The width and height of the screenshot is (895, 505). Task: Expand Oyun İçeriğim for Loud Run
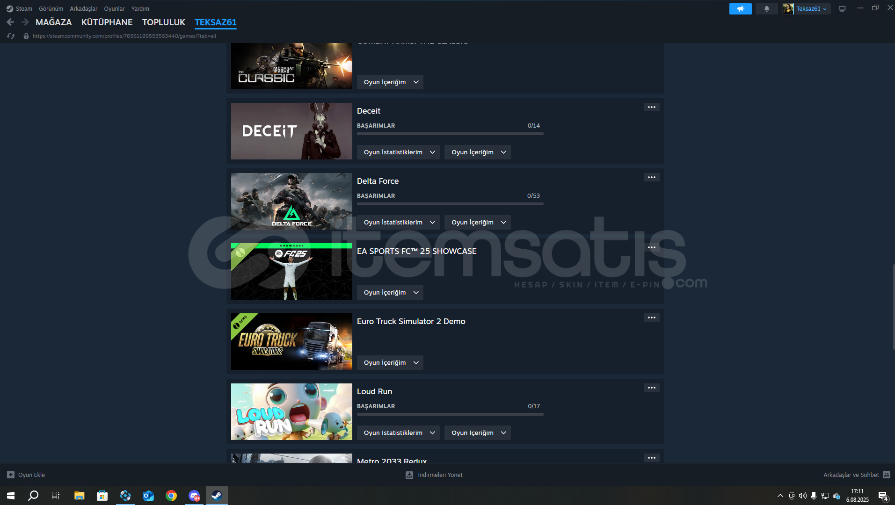pyautogui.click(x=477, y=433)
